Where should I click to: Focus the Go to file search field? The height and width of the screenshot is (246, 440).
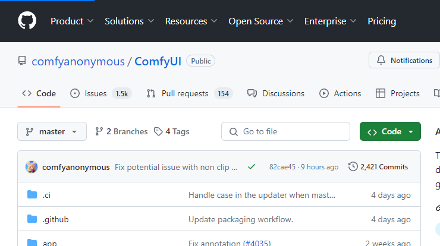285,131
